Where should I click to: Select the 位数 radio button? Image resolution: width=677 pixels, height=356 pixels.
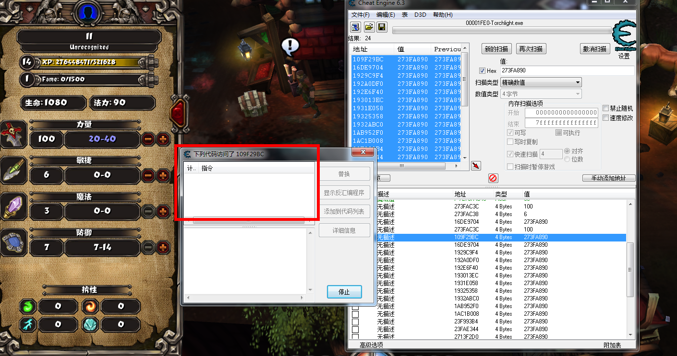pos(567,159)
